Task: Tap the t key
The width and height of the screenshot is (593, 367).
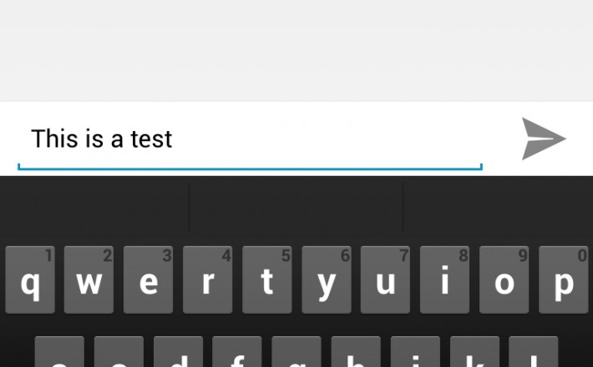Action: pyautogui.click(x=267, y=279)
